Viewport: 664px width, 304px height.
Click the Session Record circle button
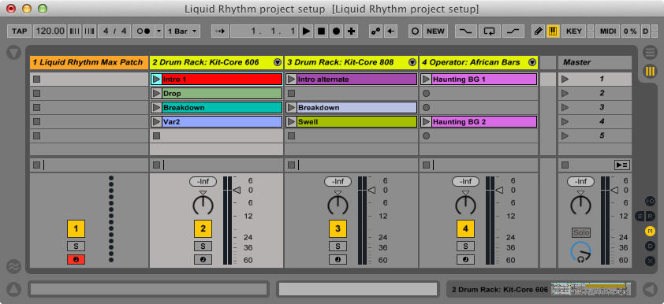416,32
